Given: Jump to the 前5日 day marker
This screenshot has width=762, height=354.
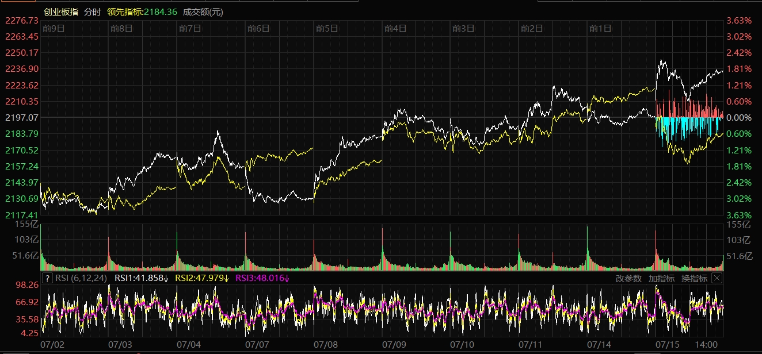Looking at the screenshot, I should (327, 28).
